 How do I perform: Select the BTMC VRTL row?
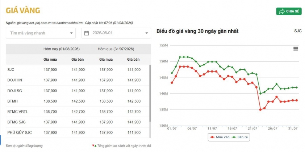click(x=78, y=112)
